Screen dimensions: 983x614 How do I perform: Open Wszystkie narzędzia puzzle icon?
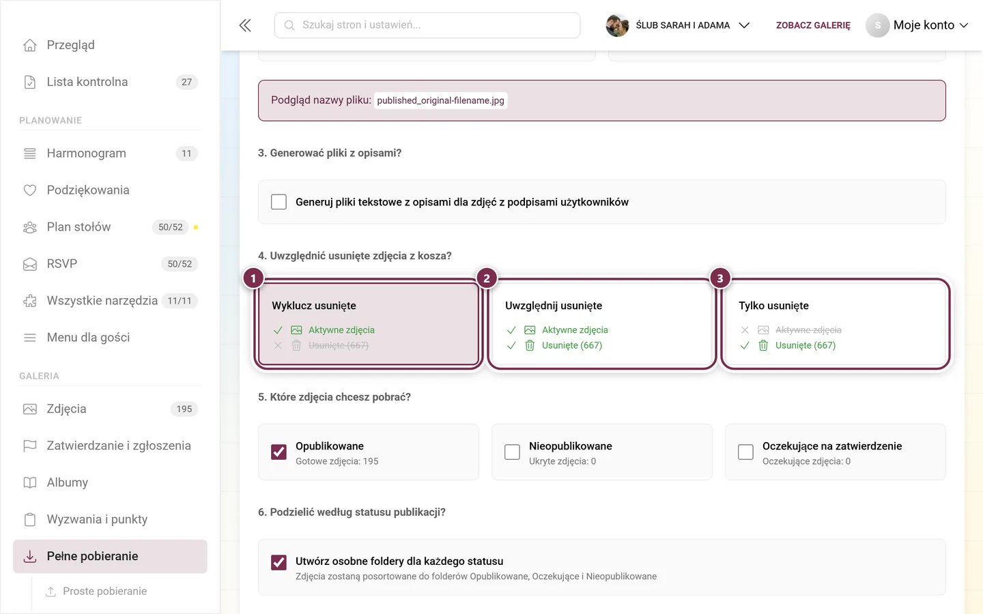tap(30, 301)
